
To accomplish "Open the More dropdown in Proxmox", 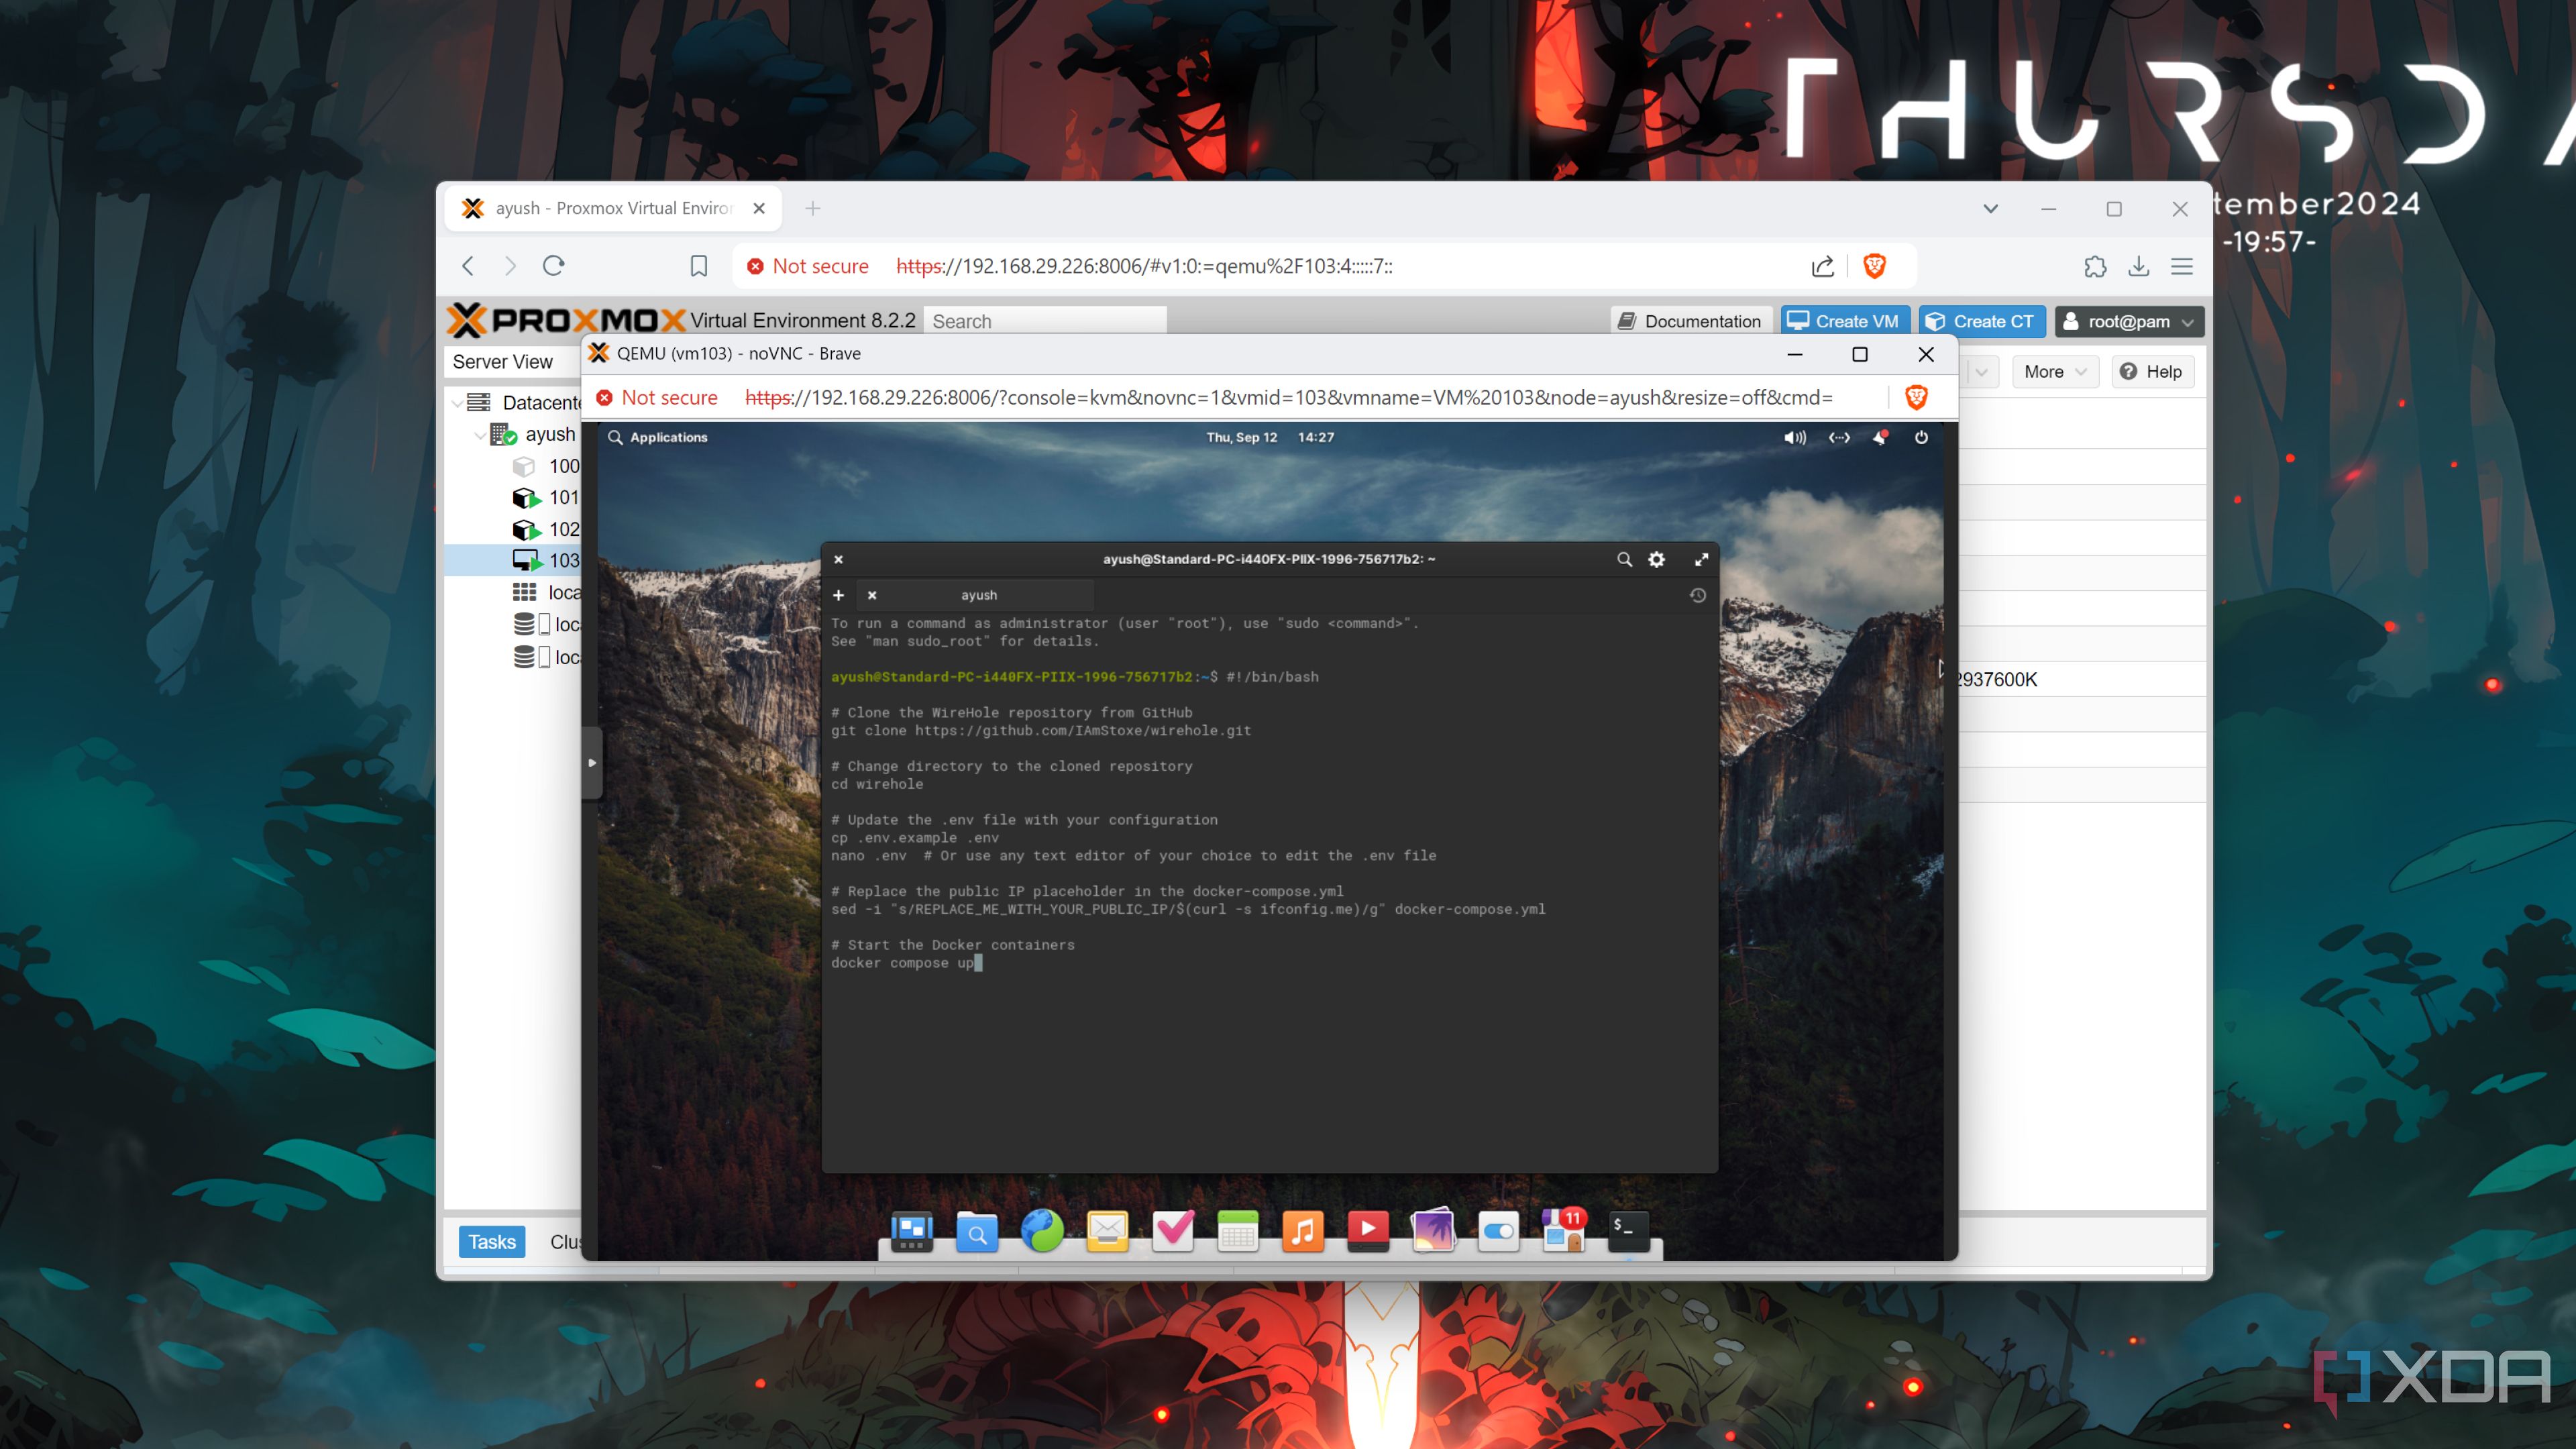I will click(2055, 372).
